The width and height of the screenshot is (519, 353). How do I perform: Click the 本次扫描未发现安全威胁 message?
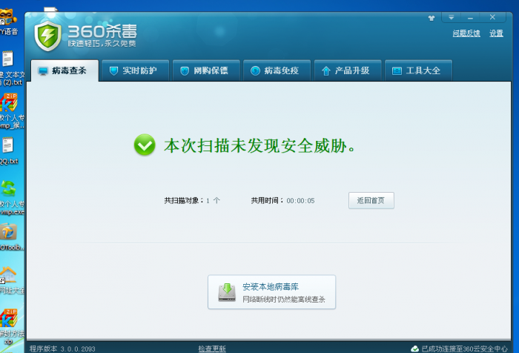coord(259,145)
